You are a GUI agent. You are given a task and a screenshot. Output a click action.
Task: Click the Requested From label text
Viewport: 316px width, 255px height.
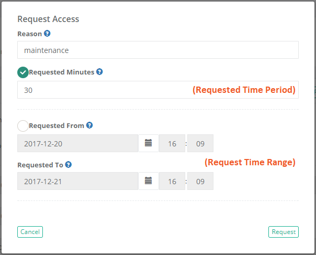click(x=57, y=126)
